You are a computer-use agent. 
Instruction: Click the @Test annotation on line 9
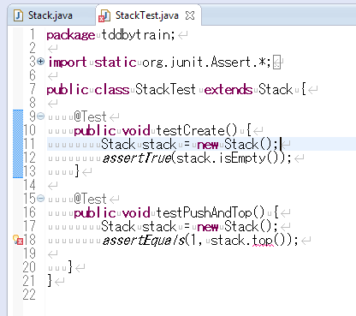90,116
